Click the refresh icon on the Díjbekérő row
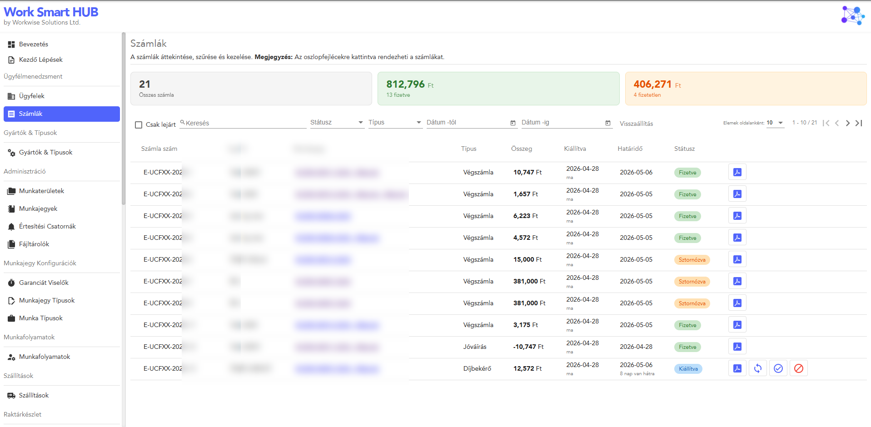The width and height of the screenshot is (871, 427). pyautogui.click(x=757, y=368)
